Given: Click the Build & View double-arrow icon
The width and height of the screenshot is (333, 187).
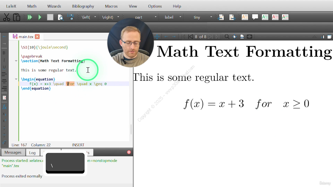Looking at the screenshot, I should tap(30, 17).
